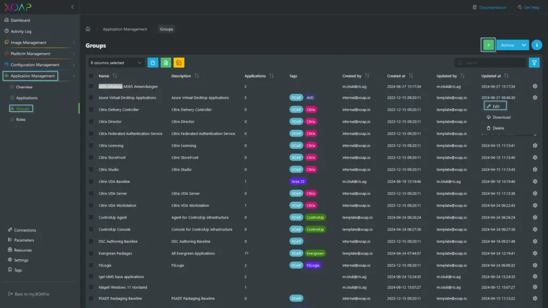The image size is (548, 308).
Task: Check the ADN Schulung M365 Anwendungen row
Action: coord(91,86)
